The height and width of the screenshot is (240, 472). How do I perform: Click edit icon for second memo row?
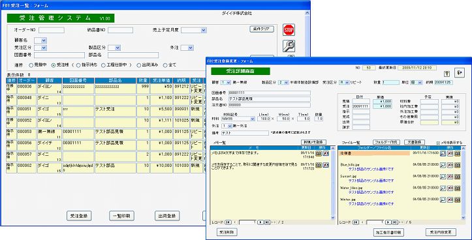click(x=319, y=165)
